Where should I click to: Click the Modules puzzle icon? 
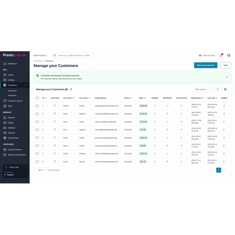pos(5,117)
